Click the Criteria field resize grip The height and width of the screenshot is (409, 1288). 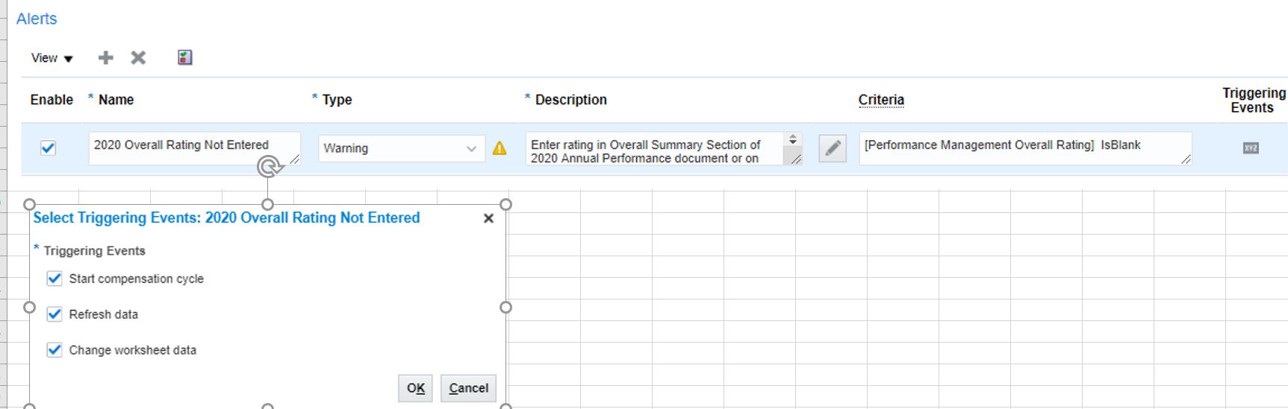(1186, 159)
